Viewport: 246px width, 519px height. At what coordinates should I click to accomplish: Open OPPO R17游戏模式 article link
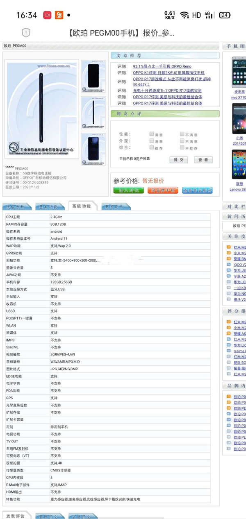pos(172,82)
